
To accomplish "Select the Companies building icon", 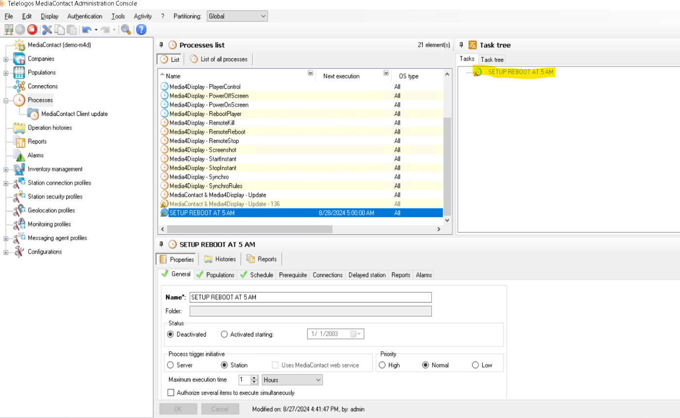I will [x=19, y=59].
